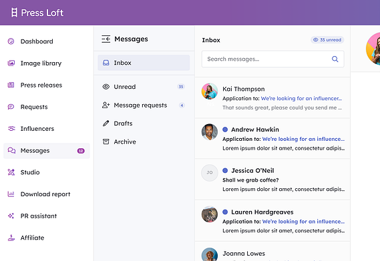Click the Press releases sidebar icon
Image resolution: width=380 pixels, height=261 pixels.
11,85
